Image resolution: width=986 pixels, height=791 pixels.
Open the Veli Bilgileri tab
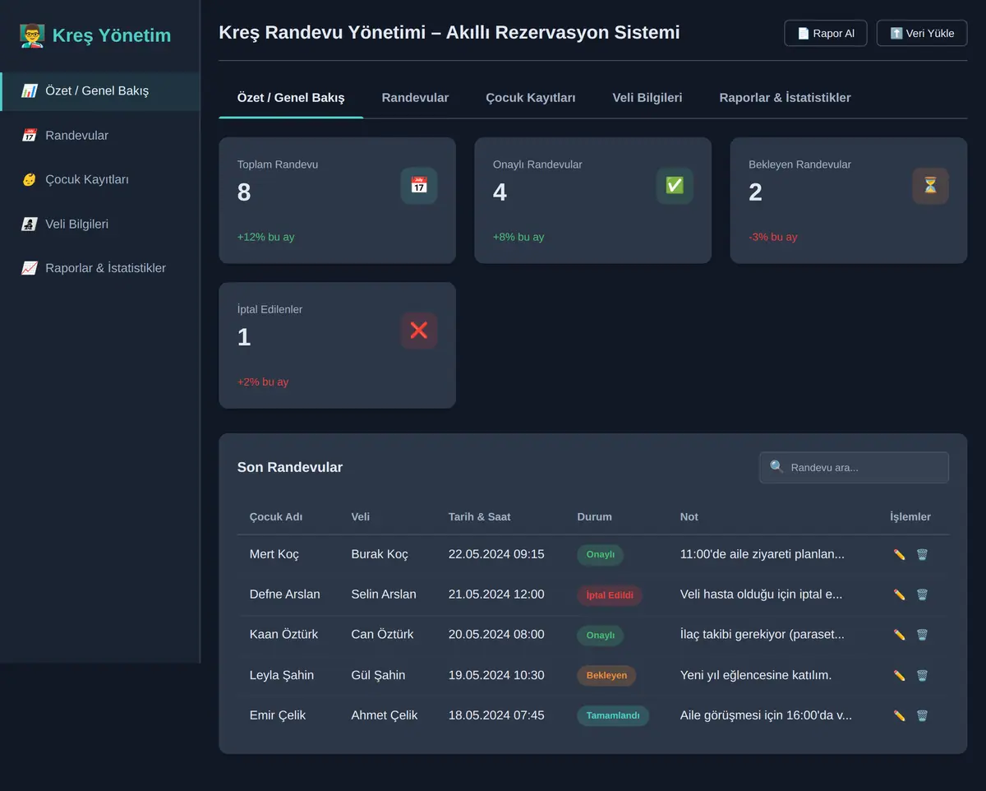point(647,98)
